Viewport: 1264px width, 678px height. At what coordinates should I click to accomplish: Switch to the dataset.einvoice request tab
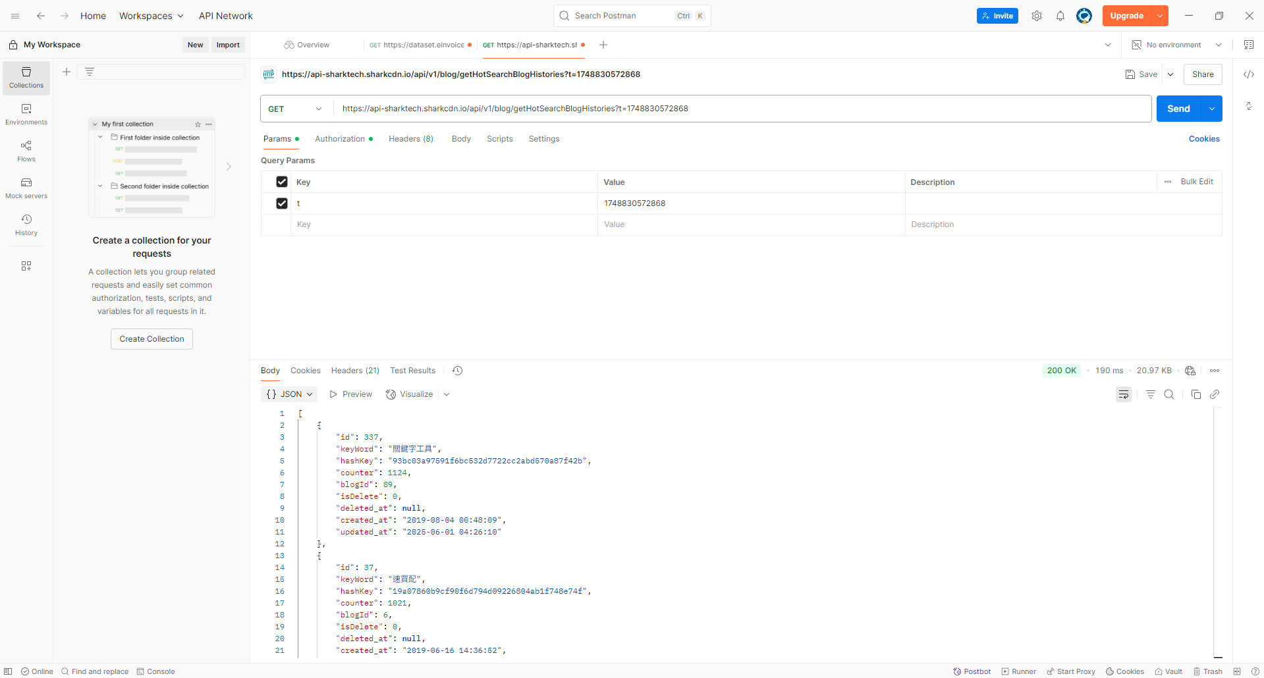[x=420, y=45]
